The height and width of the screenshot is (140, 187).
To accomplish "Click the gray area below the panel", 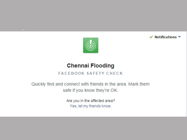I will pyautogui.click(x=93, y=128).
